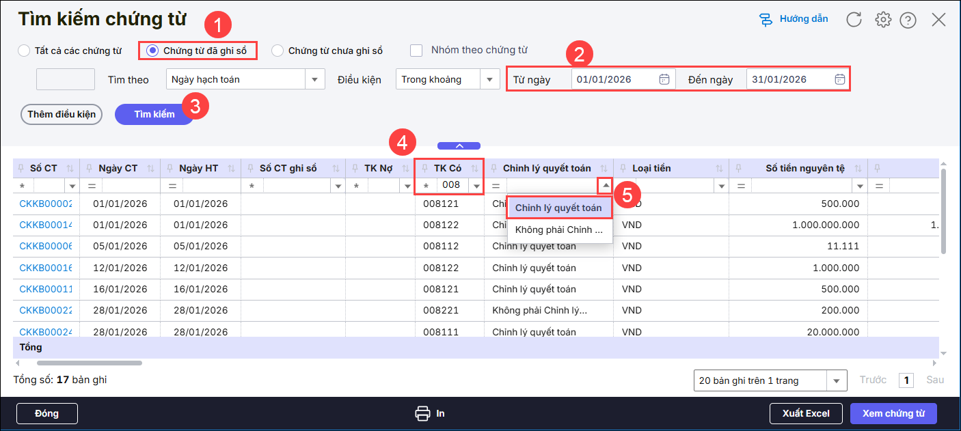Open calendar picker for Từ ngày
The image size is (961, 431).
point(664,79)
